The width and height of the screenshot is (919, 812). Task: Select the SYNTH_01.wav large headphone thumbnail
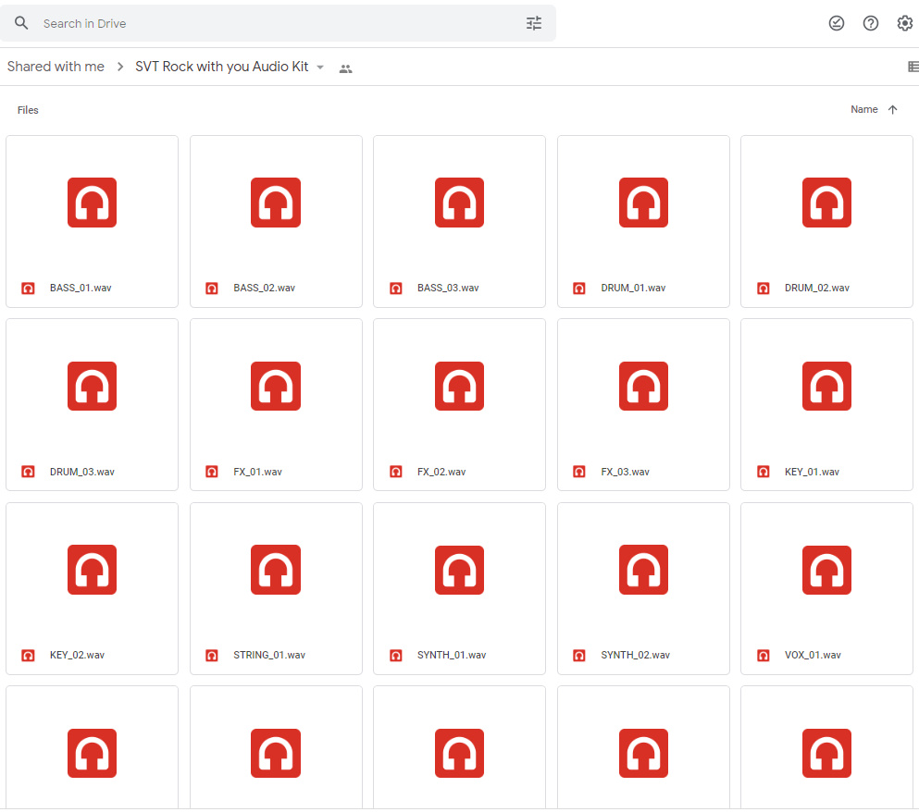coord(459,570)
